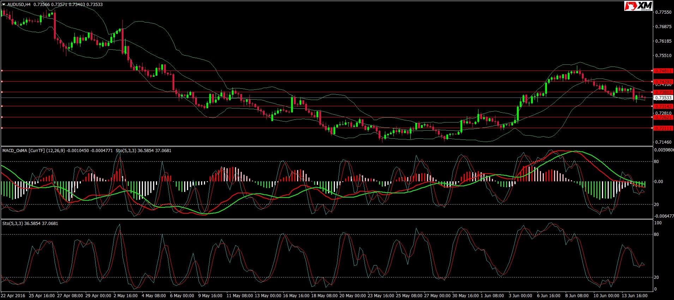Click the 20 May 00:00 time label
This screenshot has height=300, width=674.
(x=352, y=296)
